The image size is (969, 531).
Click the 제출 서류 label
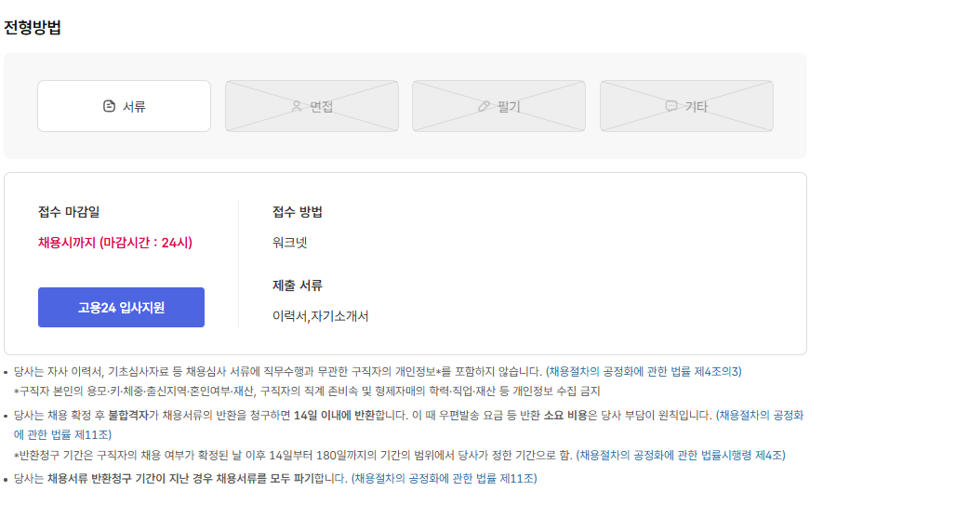pos(298,285)
